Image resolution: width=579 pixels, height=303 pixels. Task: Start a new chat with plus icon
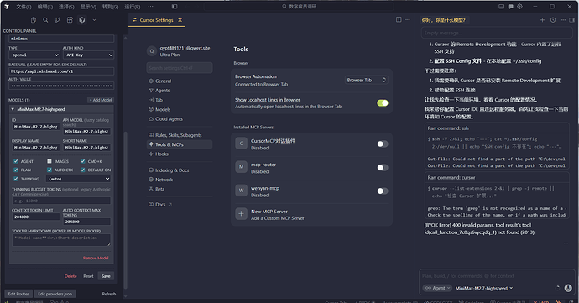[x=542, y=20]
